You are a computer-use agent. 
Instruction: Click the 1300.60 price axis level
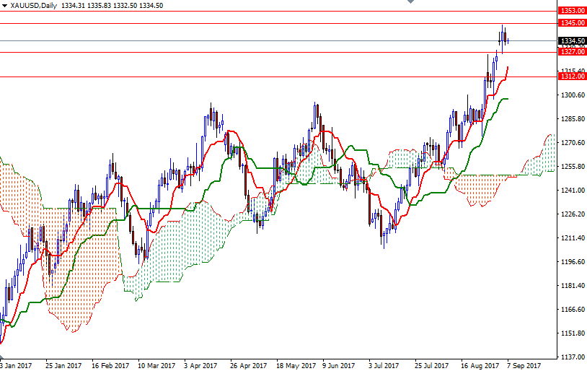pyautogui.click(x=572, y=95)
